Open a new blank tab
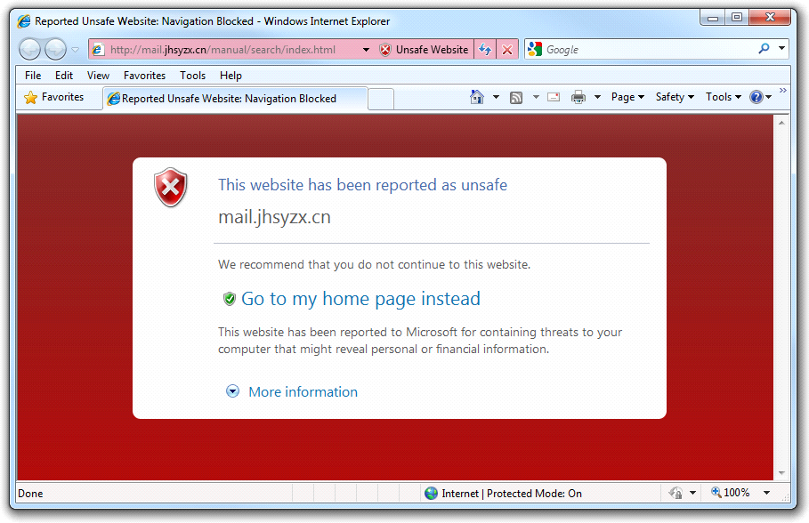The image size is (809, 523). coord(381,99)
